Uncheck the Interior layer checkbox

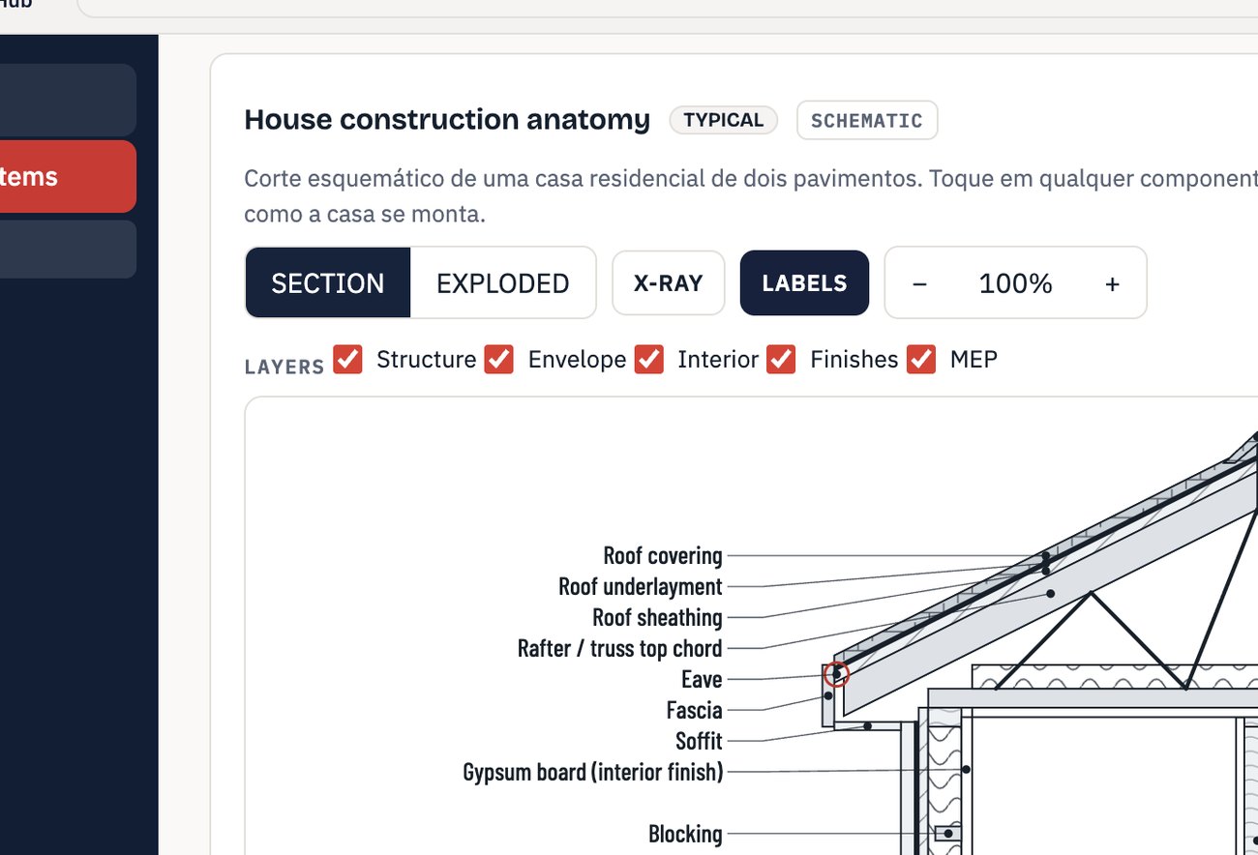[x=648, y=359]
